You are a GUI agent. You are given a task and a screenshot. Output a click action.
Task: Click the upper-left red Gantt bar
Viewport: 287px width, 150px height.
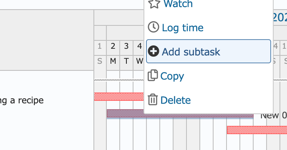[119, 97]
